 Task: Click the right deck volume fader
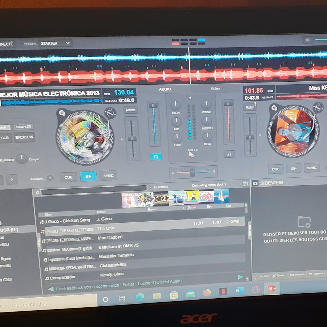[x=228, y=104]
